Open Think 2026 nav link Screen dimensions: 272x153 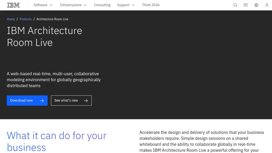point(151,5)
